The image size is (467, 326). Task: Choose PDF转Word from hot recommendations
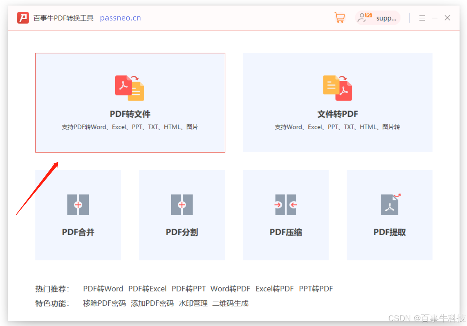tap(103, 289)
